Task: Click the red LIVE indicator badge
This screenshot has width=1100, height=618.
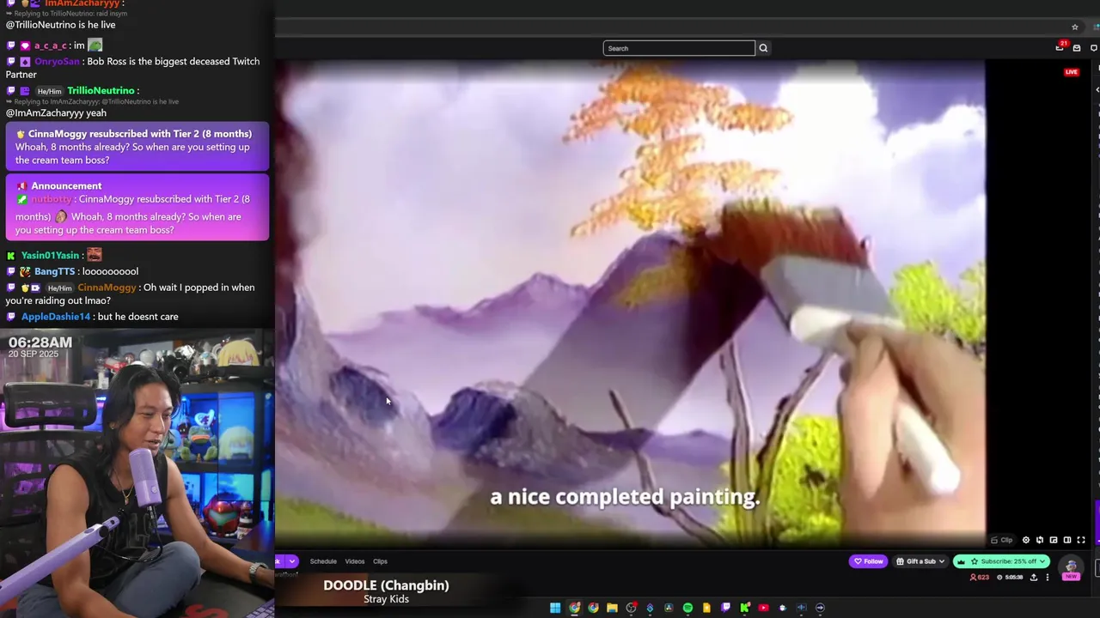Action: 1071,72
